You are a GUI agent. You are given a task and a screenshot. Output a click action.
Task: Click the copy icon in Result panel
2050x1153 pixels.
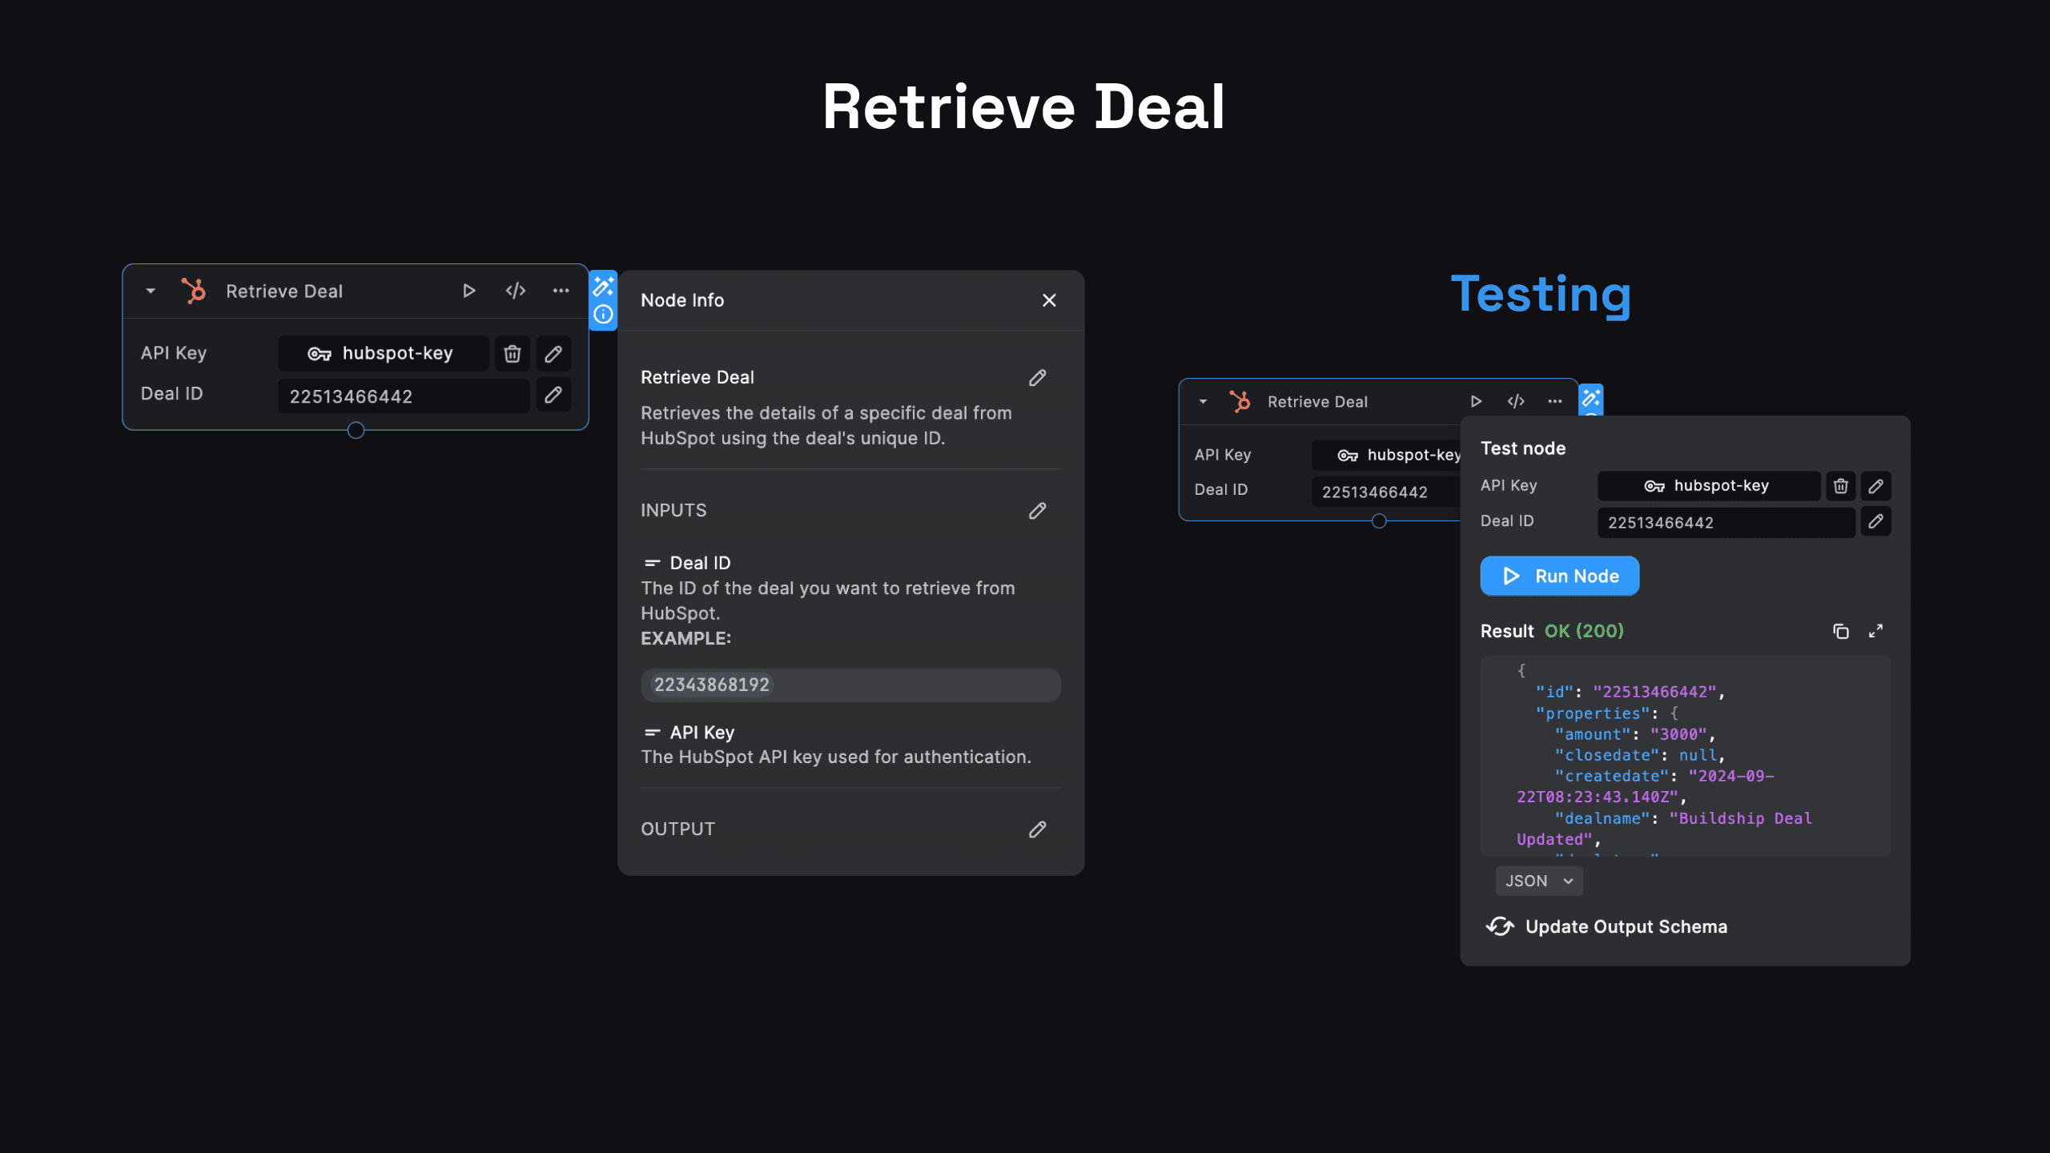pyautogui.click(x=1840, y=629)
